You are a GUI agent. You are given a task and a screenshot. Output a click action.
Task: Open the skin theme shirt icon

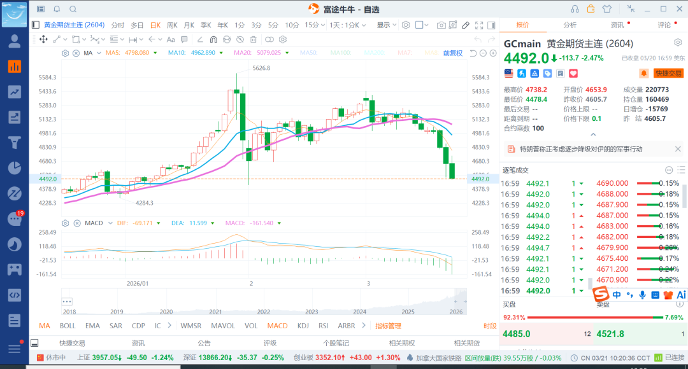click(607, 9)
